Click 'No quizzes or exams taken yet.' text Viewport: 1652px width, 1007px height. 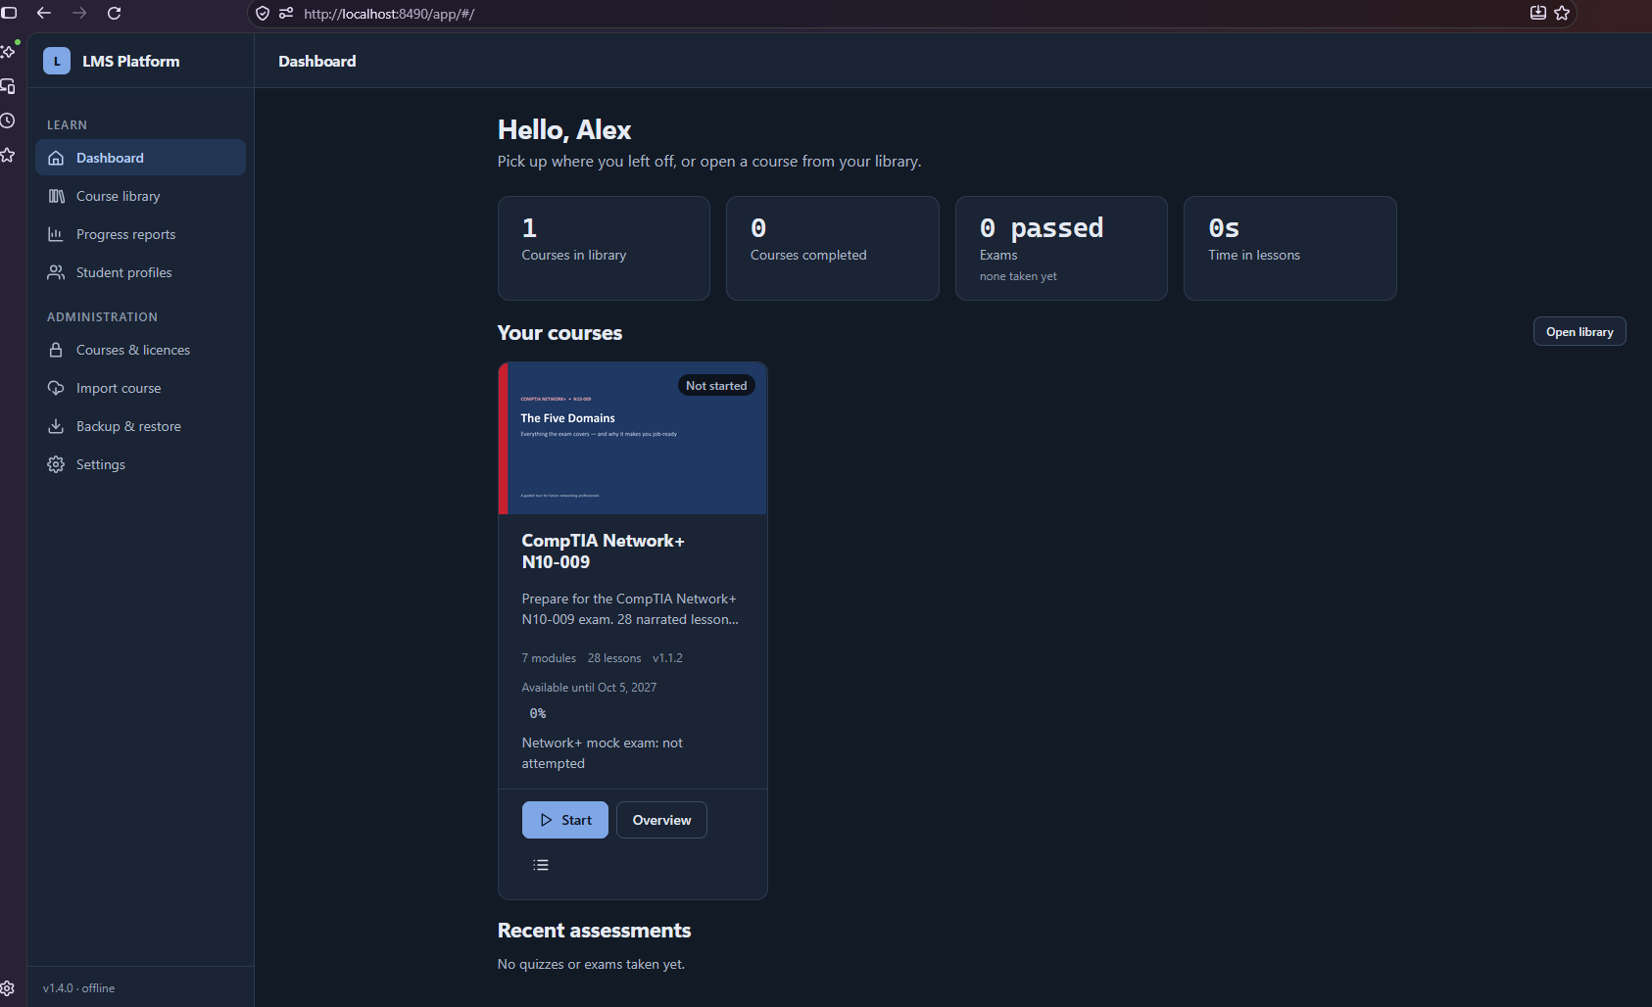click(x=591, y=964)
